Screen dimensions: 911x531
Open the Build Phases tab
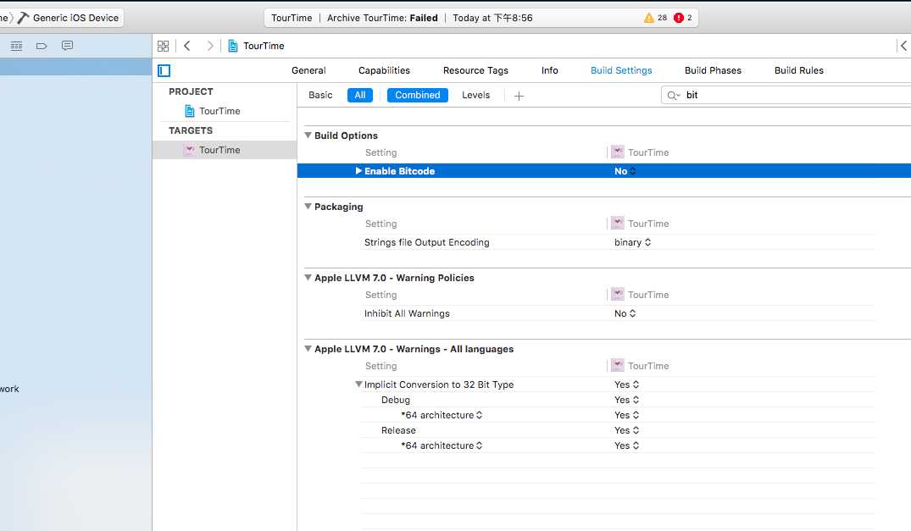(x=713, y=70)
